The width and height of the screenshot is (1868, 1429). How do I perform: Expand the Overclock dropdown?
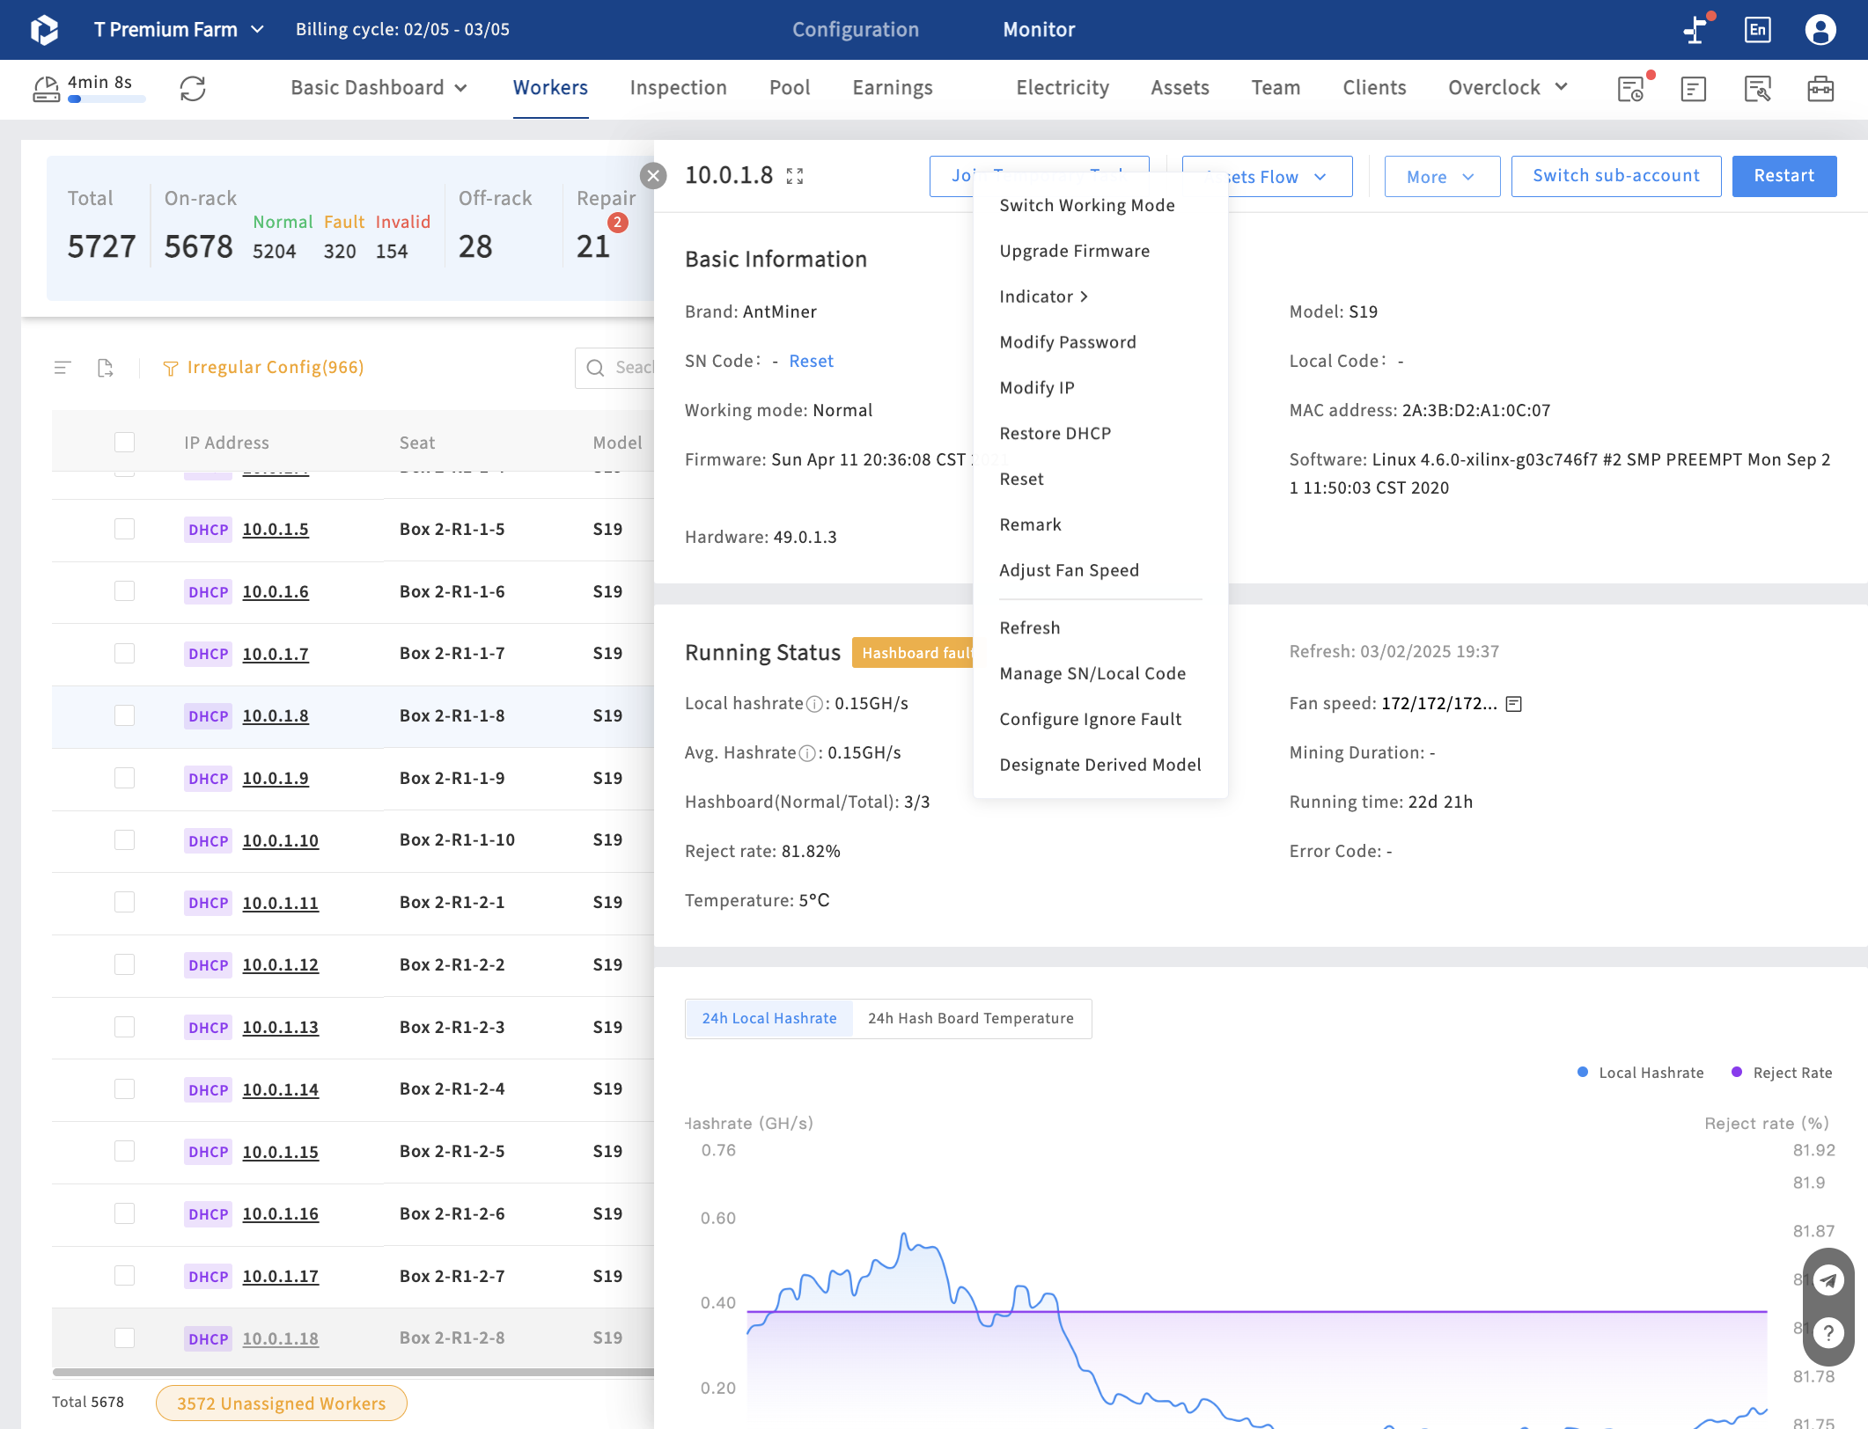[1507, 88]
